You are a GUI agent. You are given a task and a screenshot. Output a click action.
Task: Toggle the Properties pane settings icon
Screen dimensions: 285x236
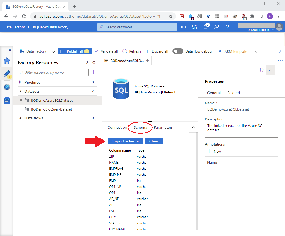[x=270, y=70]
